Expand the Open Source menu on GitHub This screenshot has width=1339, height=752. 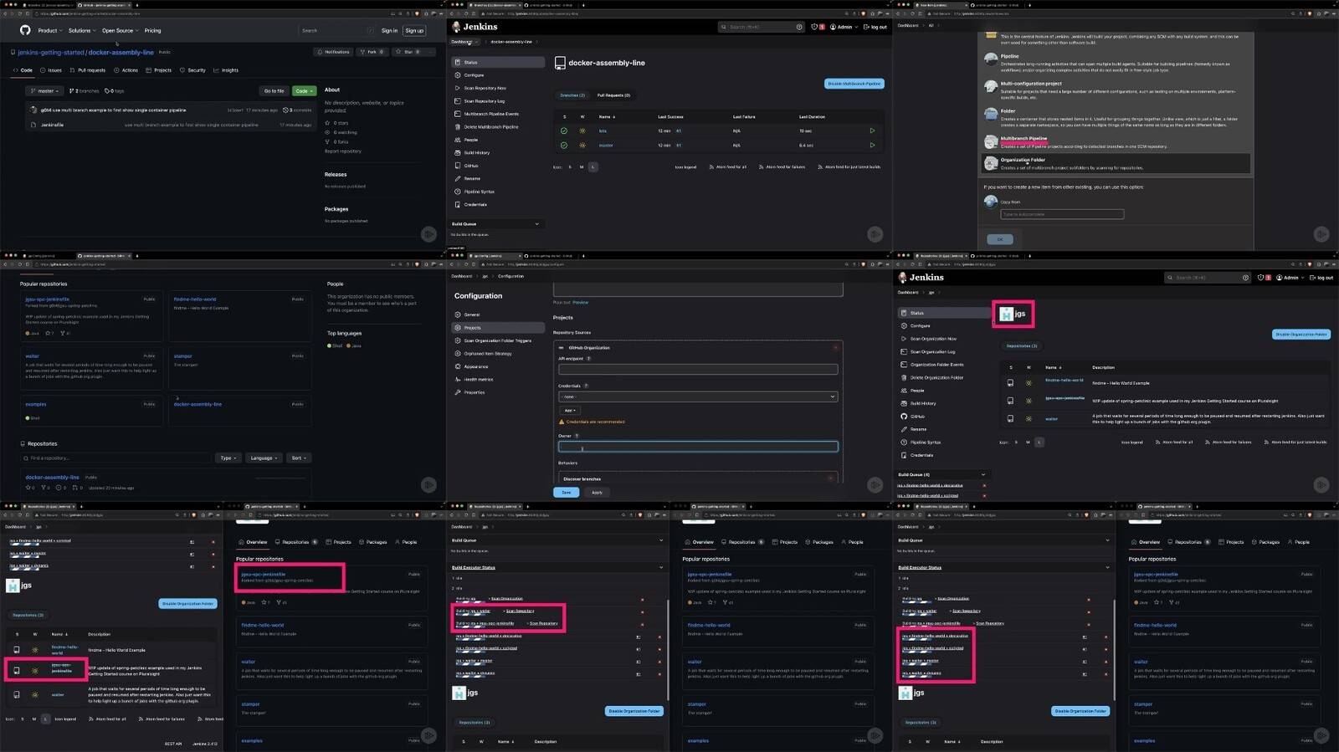click(x=121, y=31)
